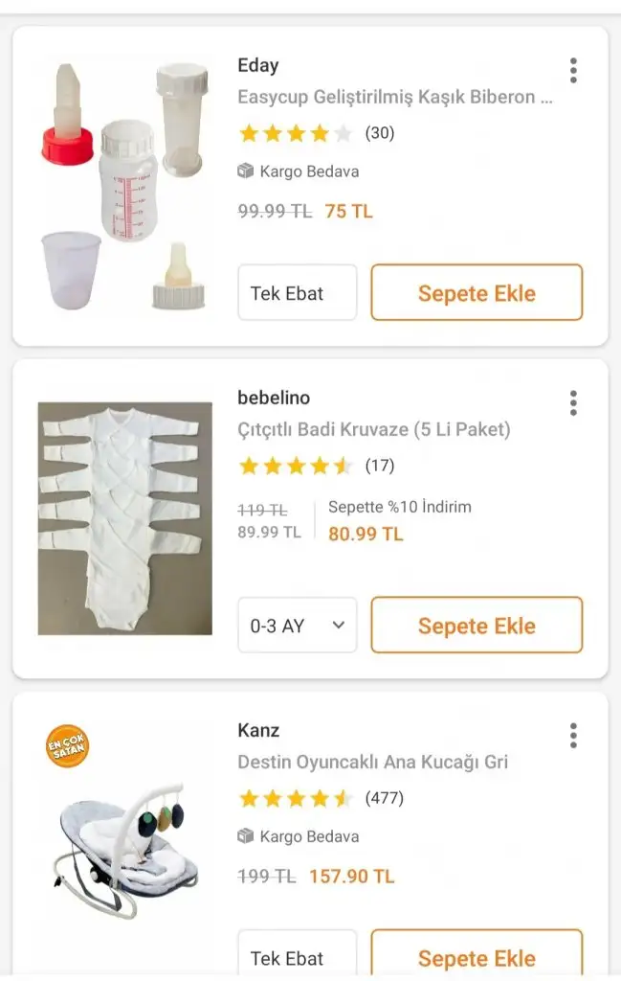Open the 0-3 AY size dropdown
This screenshot has height=981, width=621.
click(x=297, y=626)
